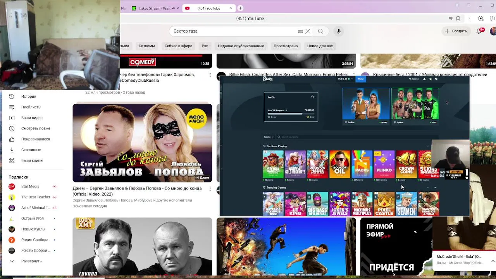Screen dimensions: 496x279
Task: Open the Book of Oil game
Action: click(x=340, y=164)
